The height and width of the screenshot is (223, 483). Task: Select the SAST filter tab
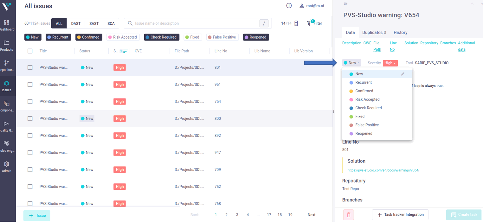click(x=94, y=23)
